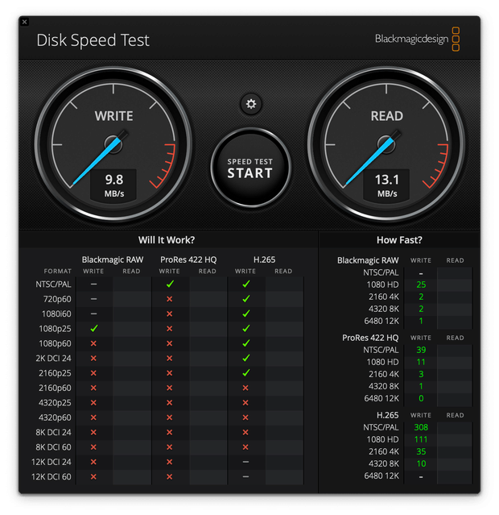This screenshot has height=515, width=499.
Task: Click the H.265 1080p60 write check mark
Action: 245,343
